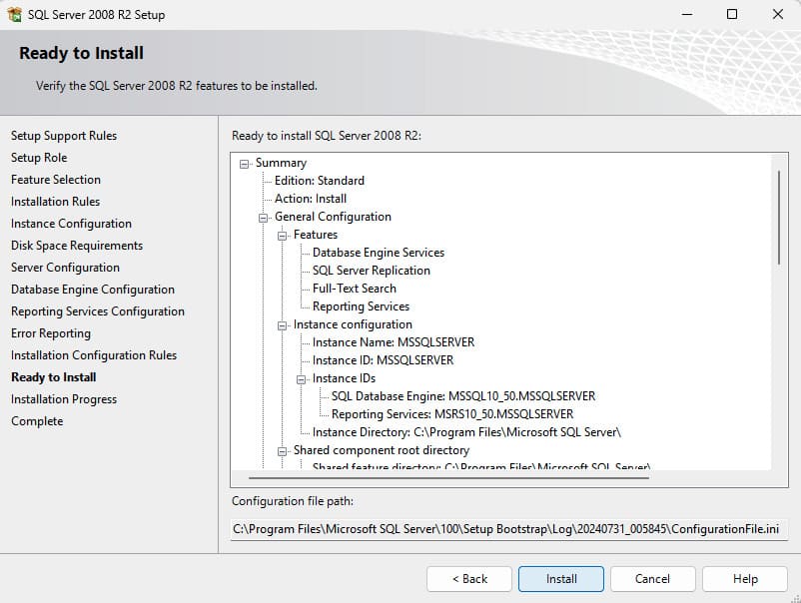Cancel the SQL Server setup

(652, 579)
